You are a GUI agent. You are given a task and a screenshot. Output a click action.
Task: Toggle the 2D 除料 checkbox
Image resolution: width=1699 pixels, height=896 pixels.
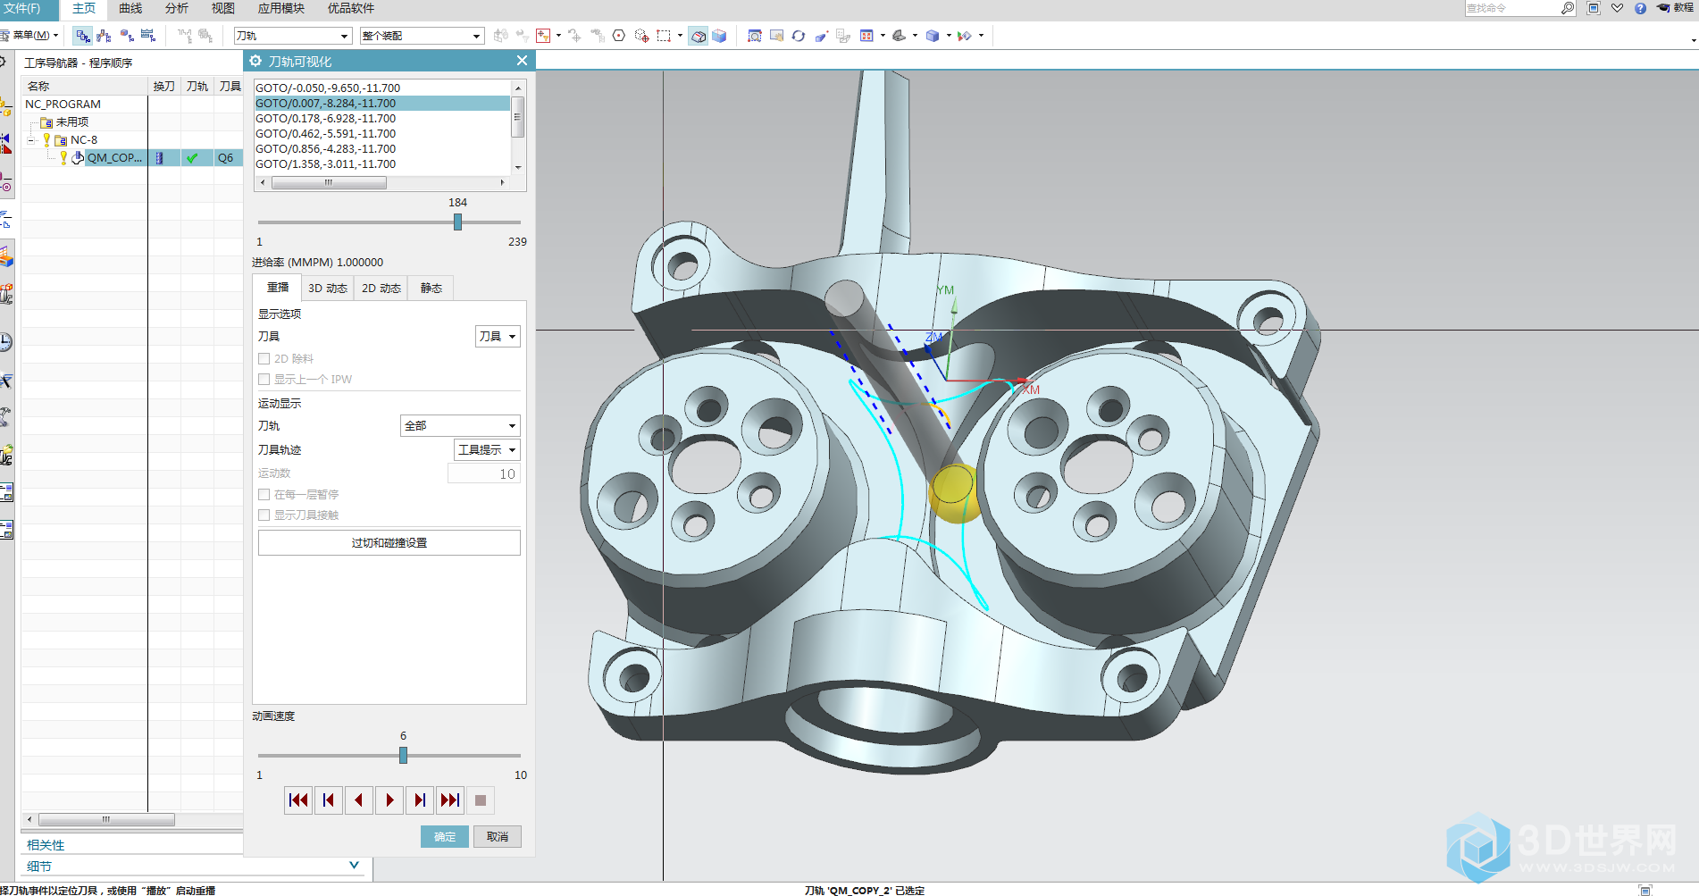264,359
